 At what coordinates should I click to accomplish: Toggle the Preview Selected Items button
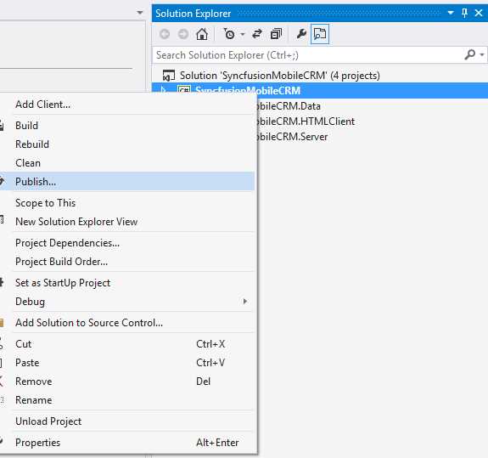[x=320, y=34]
